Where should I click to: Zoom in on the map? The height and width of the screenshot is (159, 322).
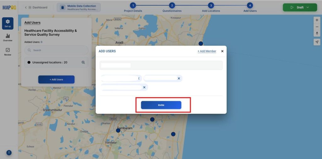pos(317,20)
